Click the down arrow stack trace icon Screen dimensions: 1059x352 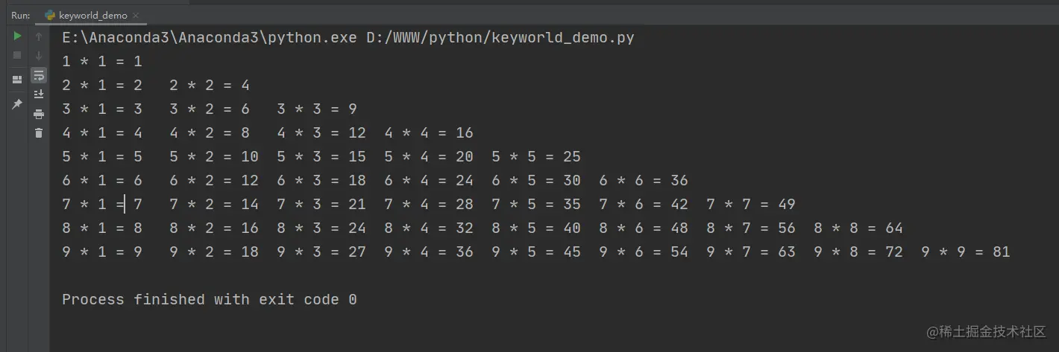[x=39, y=56]
